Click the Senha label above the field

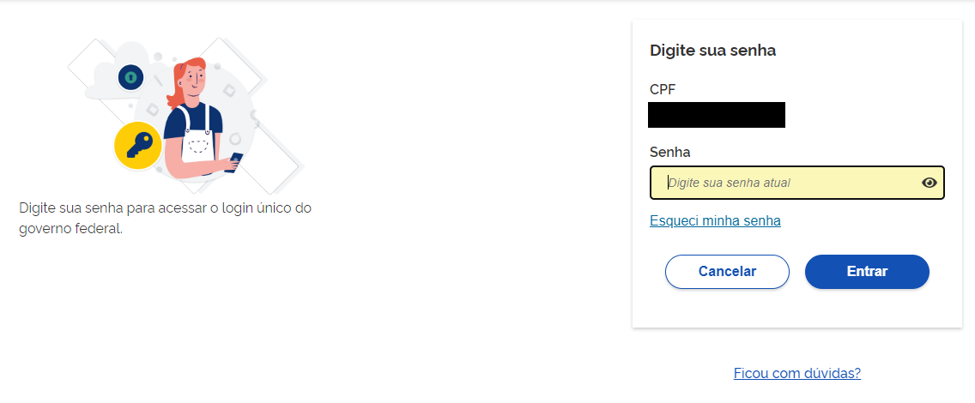670,153
